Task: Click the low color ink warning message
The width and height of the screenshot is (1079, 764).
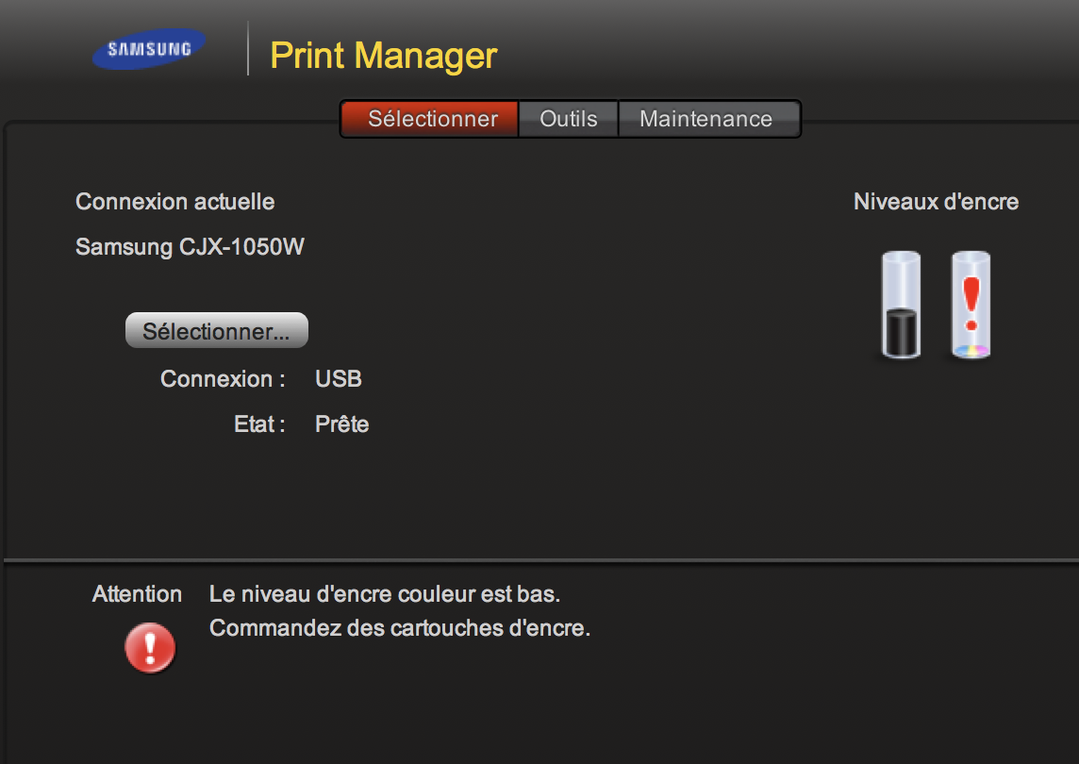Action: 385,594
